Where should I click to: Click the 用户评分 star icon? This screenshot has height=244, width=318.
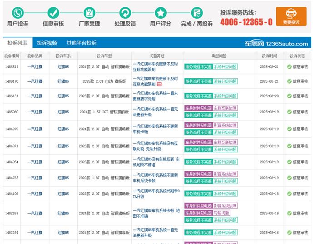click(x=161, y=13)
